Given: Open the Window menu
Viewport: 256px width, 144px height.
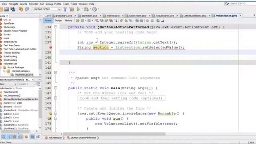Looking at the screenshot, I should [83, 4].
